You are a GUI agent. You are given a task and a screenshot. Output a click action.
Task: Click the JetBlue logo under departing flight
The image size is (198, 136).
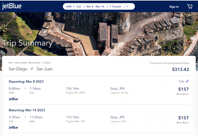pos(14,99)
